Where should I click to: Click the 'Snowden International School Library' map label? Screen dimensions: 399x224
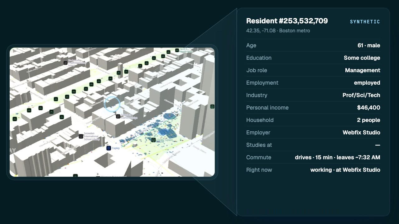coord(92,136)
